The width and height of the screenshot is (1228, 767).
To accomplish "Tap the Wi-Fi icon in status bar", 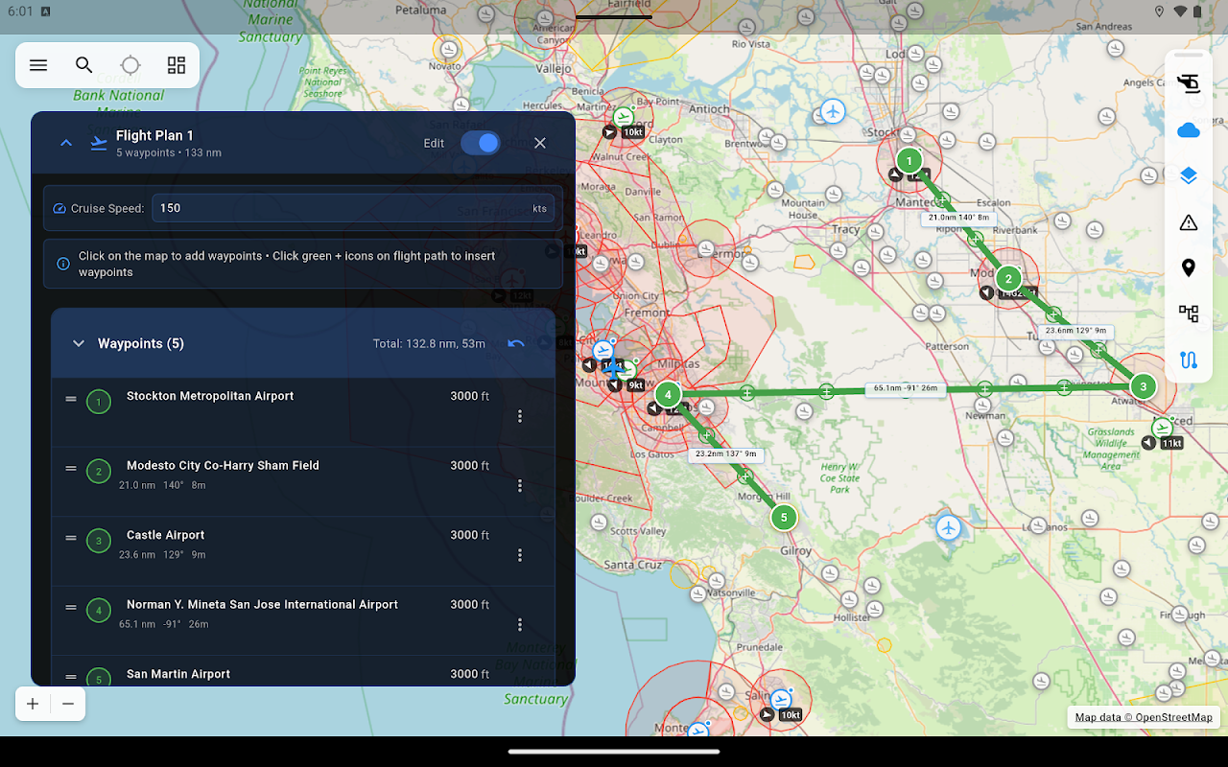I will 1181,12.
